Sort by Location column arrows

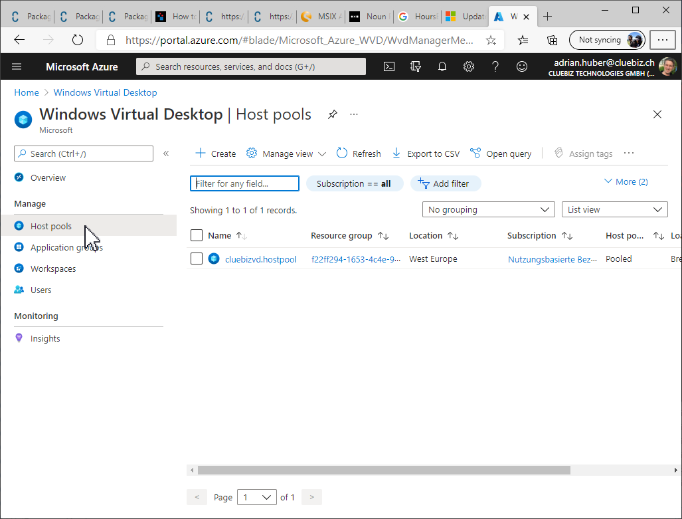coord(453,235)
